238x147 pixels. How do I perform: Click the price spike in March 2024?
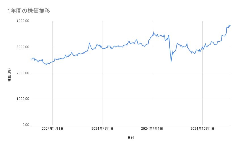pyautogui.click(x=89, y=43)
